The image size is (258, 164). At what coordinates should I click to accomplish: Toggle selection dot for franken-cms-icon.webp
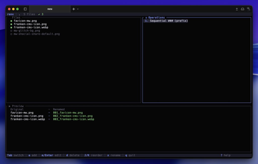point(11,27)
